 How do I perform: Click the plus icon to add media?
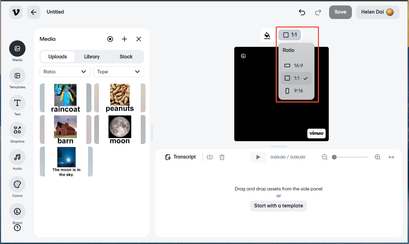124,39
